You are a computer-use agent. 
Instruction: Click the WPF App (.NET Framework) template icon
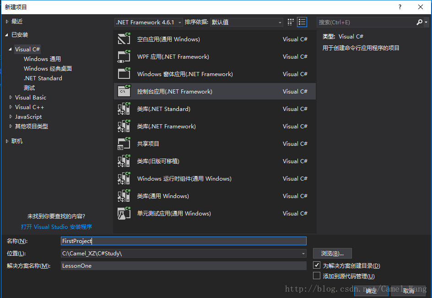coord(124,56)
